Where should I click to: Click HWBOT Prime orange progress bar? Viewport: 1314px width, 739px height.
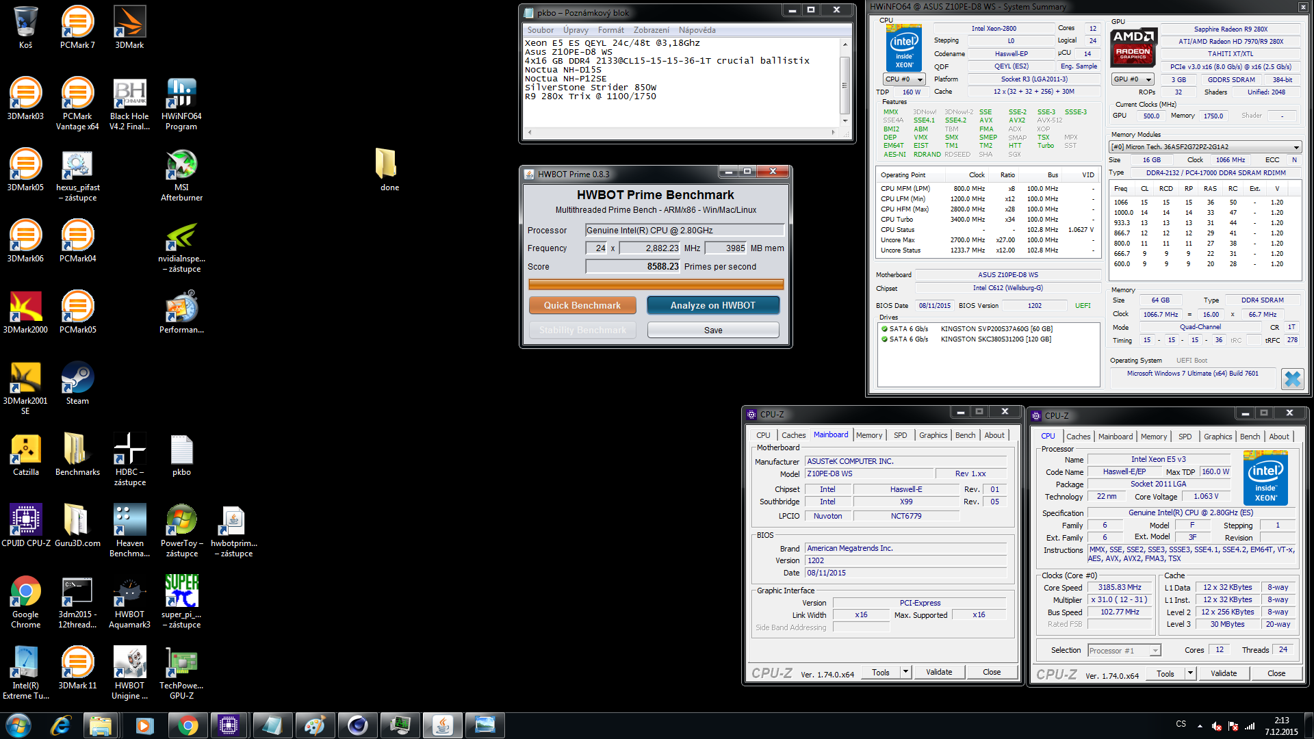coord(656,284)
